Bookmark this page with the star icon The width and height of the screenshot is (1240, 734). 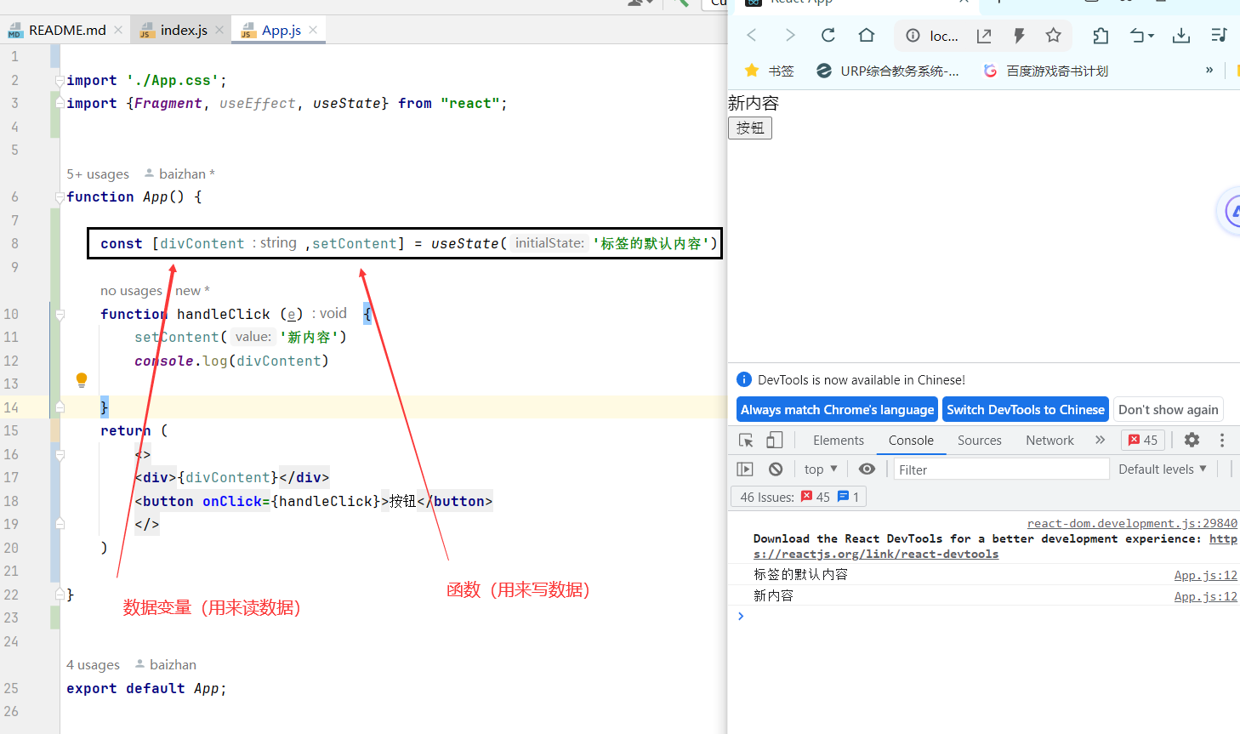pos(1054,35)
